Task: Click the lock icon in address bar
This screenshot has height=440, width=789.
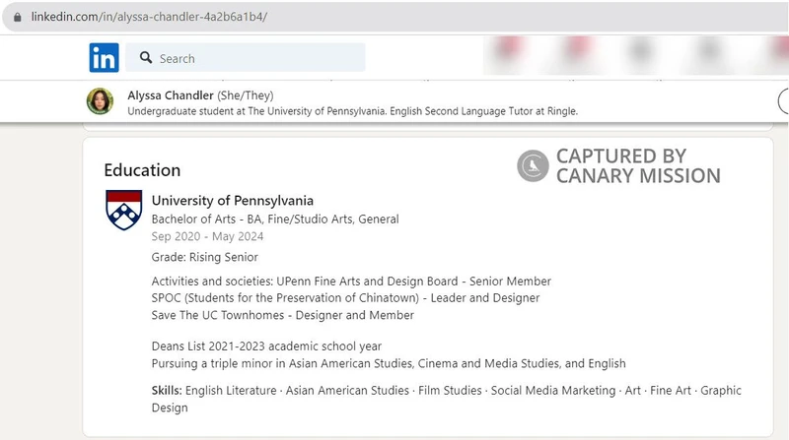Action: [x=18, y=17]
